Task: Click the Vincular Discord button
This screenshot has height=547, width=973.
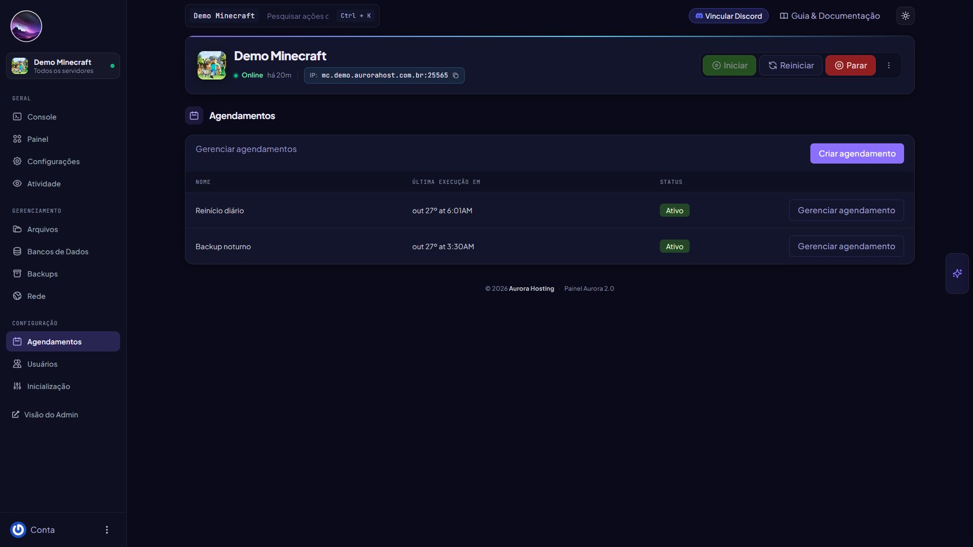Action: pyautogui.click(x=728, y=16)
